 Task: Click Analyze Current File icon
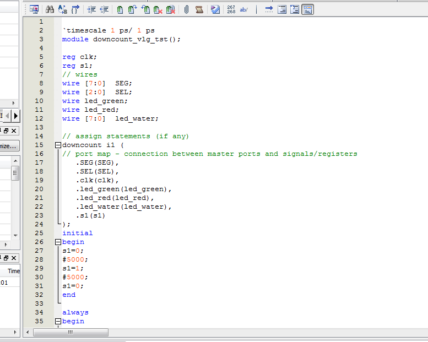coord(215,9)
